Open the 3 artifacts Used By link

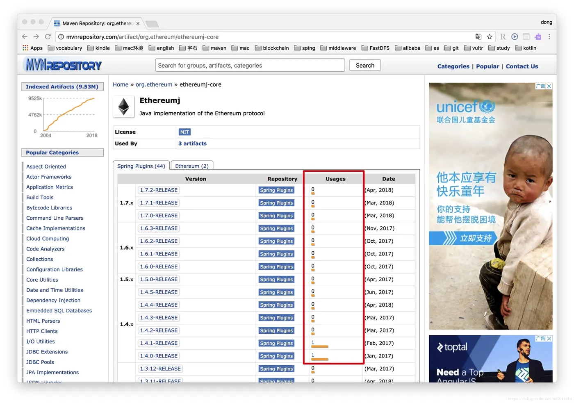coord(192,143)
